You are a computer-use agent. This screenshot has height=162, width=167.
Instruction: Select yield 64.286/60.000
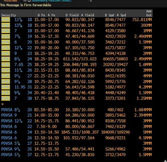(x=80, y=115)
